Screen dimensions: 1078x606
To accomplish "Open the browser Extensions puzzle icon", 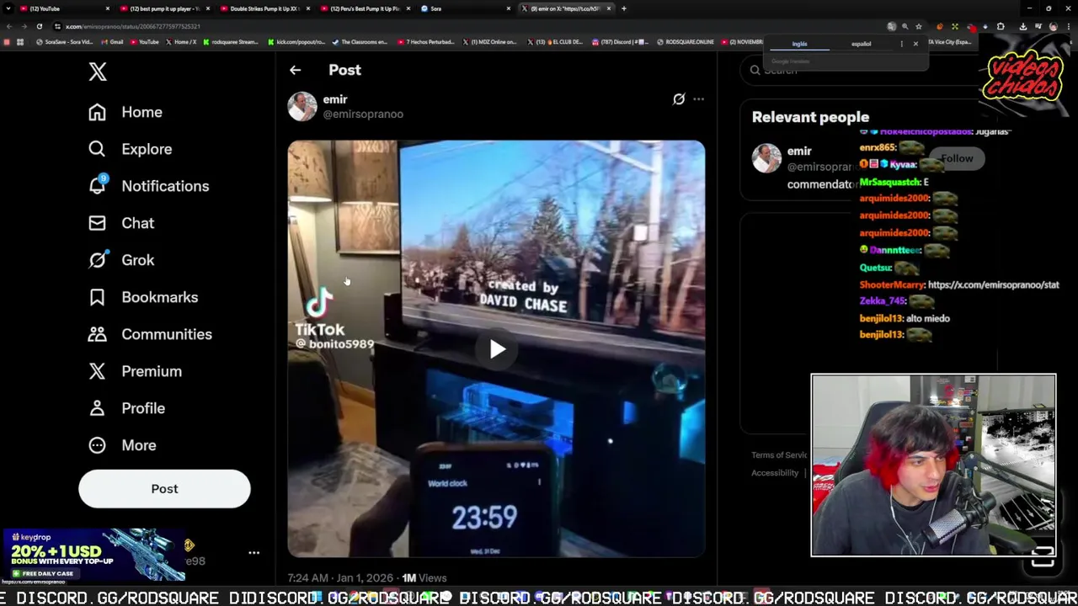I will (x=1001, y=27).
